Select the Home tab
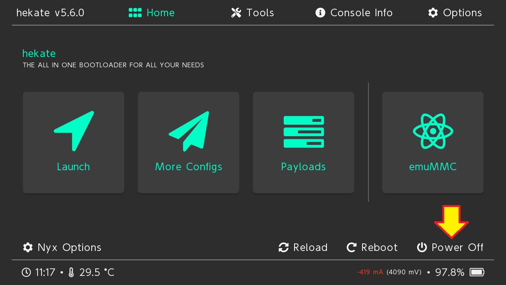 152,13
